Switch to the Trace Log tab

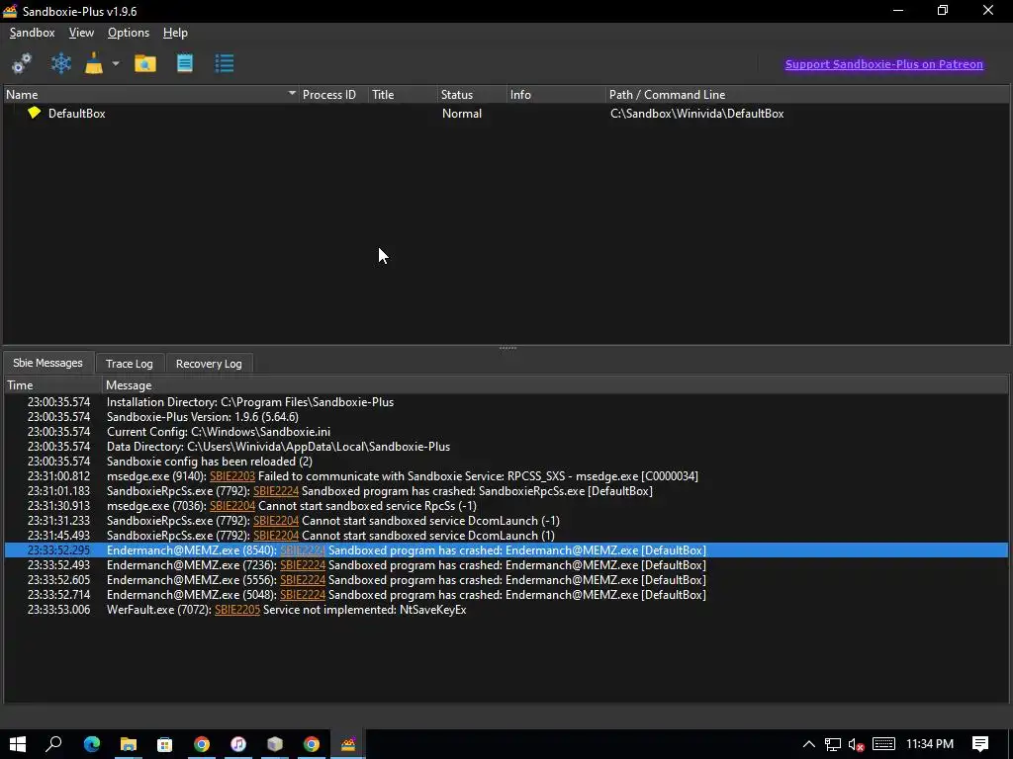point(130,364)
